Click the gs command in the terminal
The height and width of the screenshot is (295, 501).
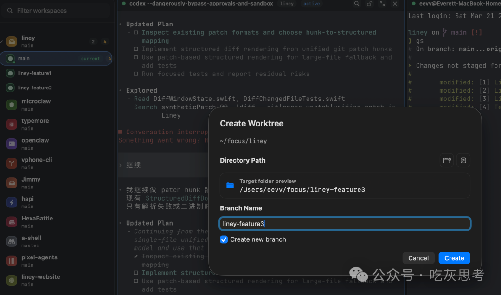[419, 41]
